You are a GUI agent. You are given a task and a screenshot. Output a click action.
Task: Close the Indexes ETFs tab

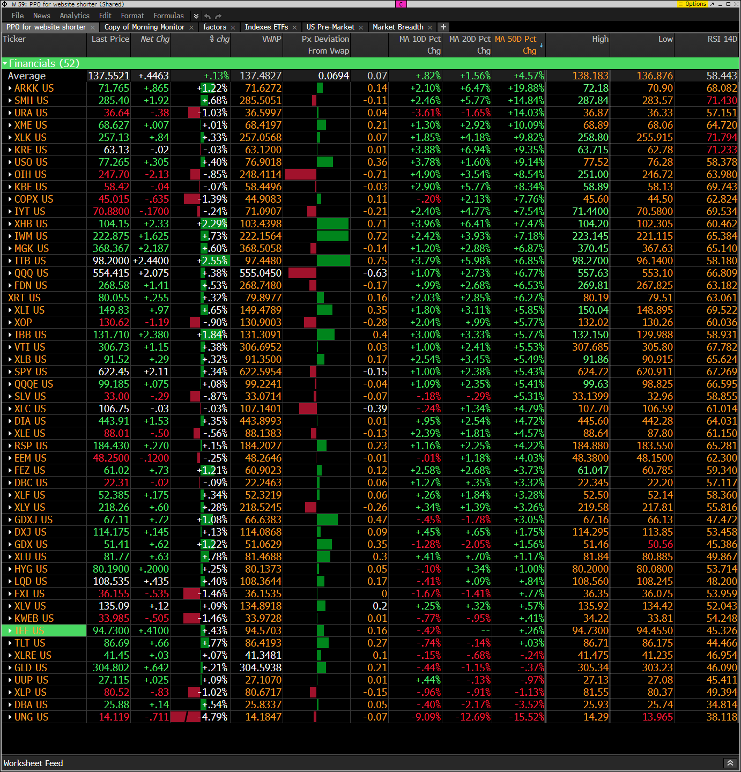[294, 27]
